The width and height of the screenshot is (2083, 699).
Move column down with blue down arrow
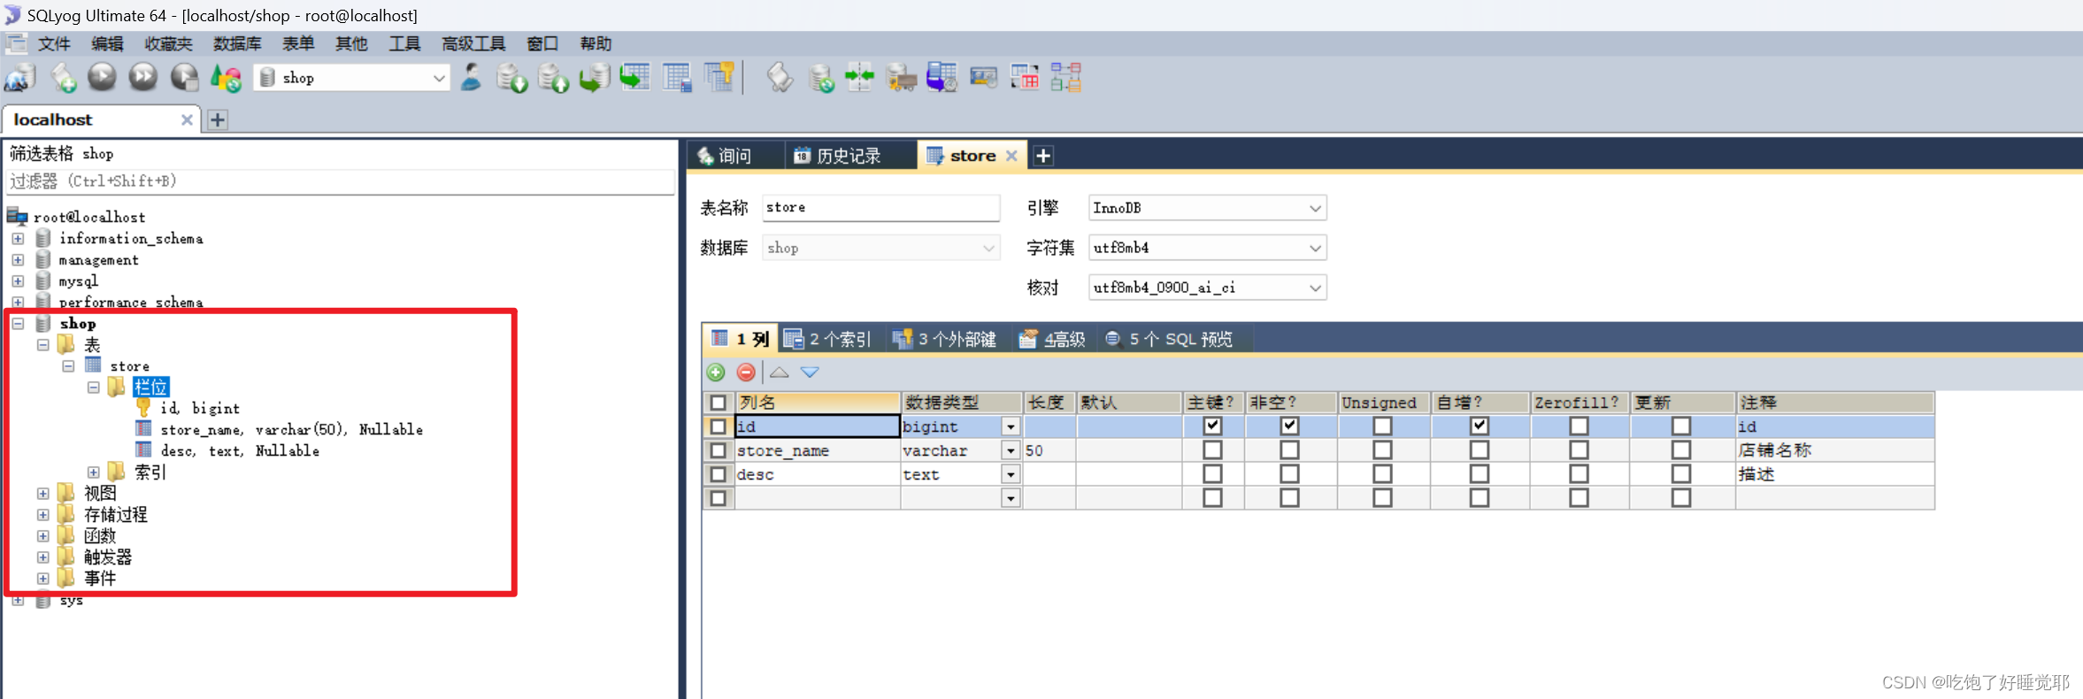(x=811, y=373)
